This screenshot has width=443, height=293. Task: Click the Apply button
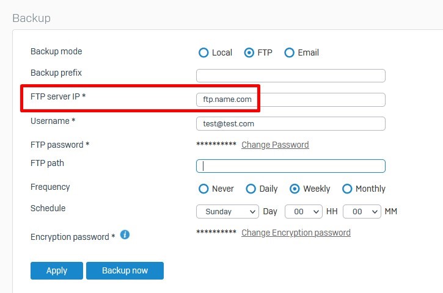pyautogui.click(x=57, y=270)
